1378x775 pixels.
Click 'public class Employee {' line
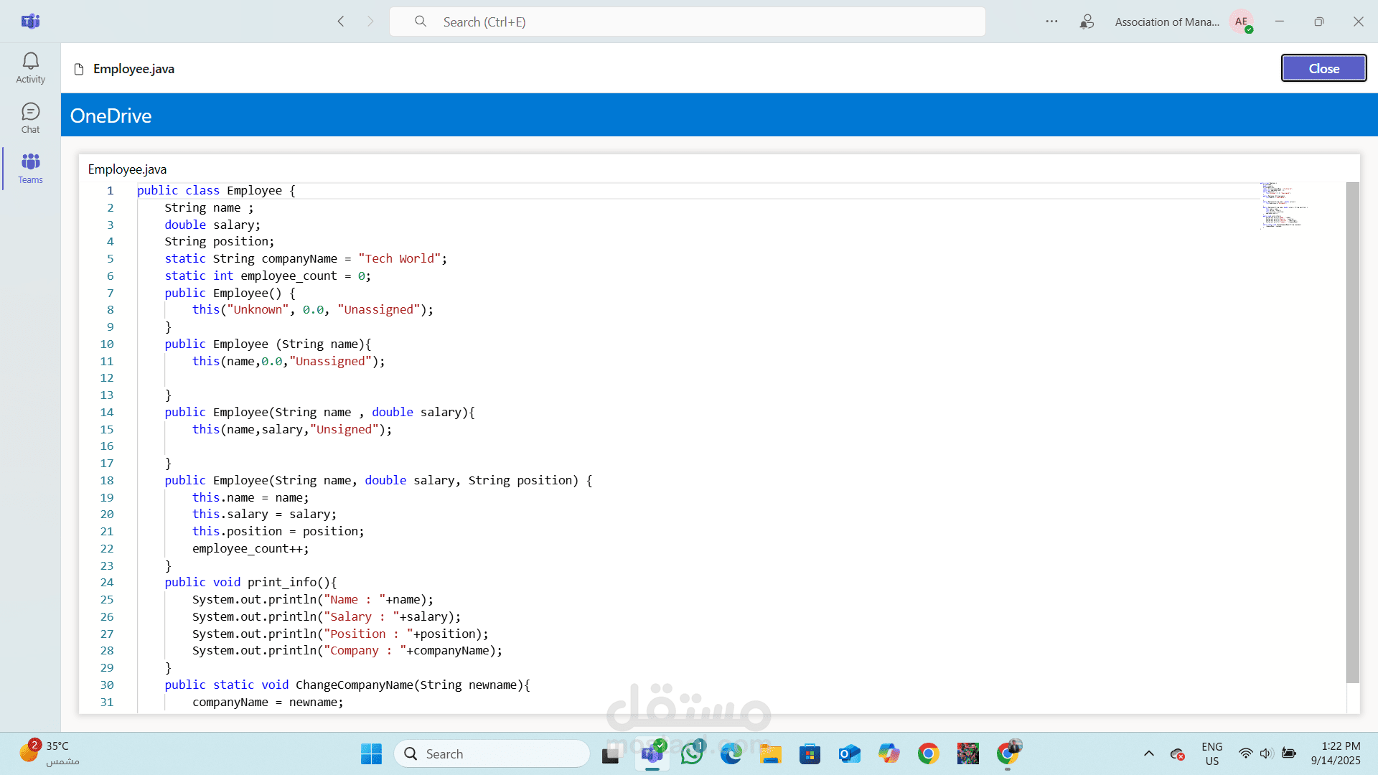click(x=216, y=191)
